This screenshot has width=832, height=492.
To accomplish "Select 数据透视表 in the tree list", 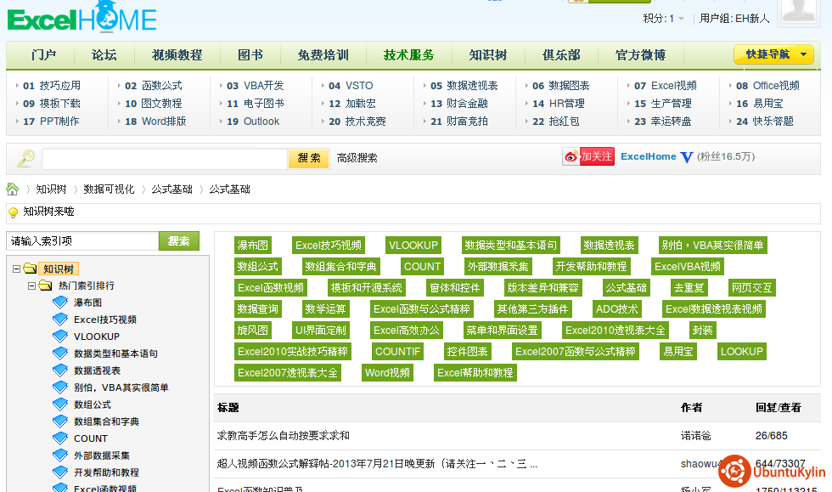I will (97, 370).
